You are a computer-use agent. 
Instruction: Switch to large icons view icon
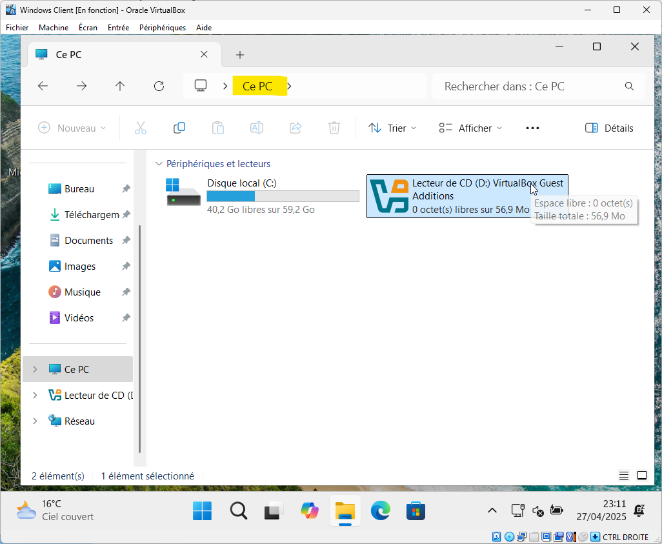click(642, 476)
